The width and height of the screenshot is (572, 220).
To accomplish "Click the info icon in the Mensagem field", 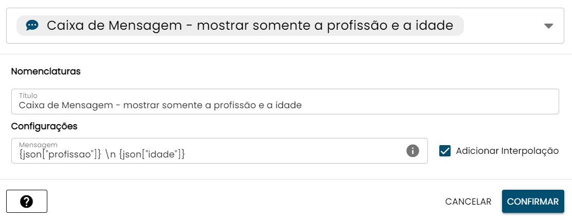I will pyautogui.click(x=413, y=151).
